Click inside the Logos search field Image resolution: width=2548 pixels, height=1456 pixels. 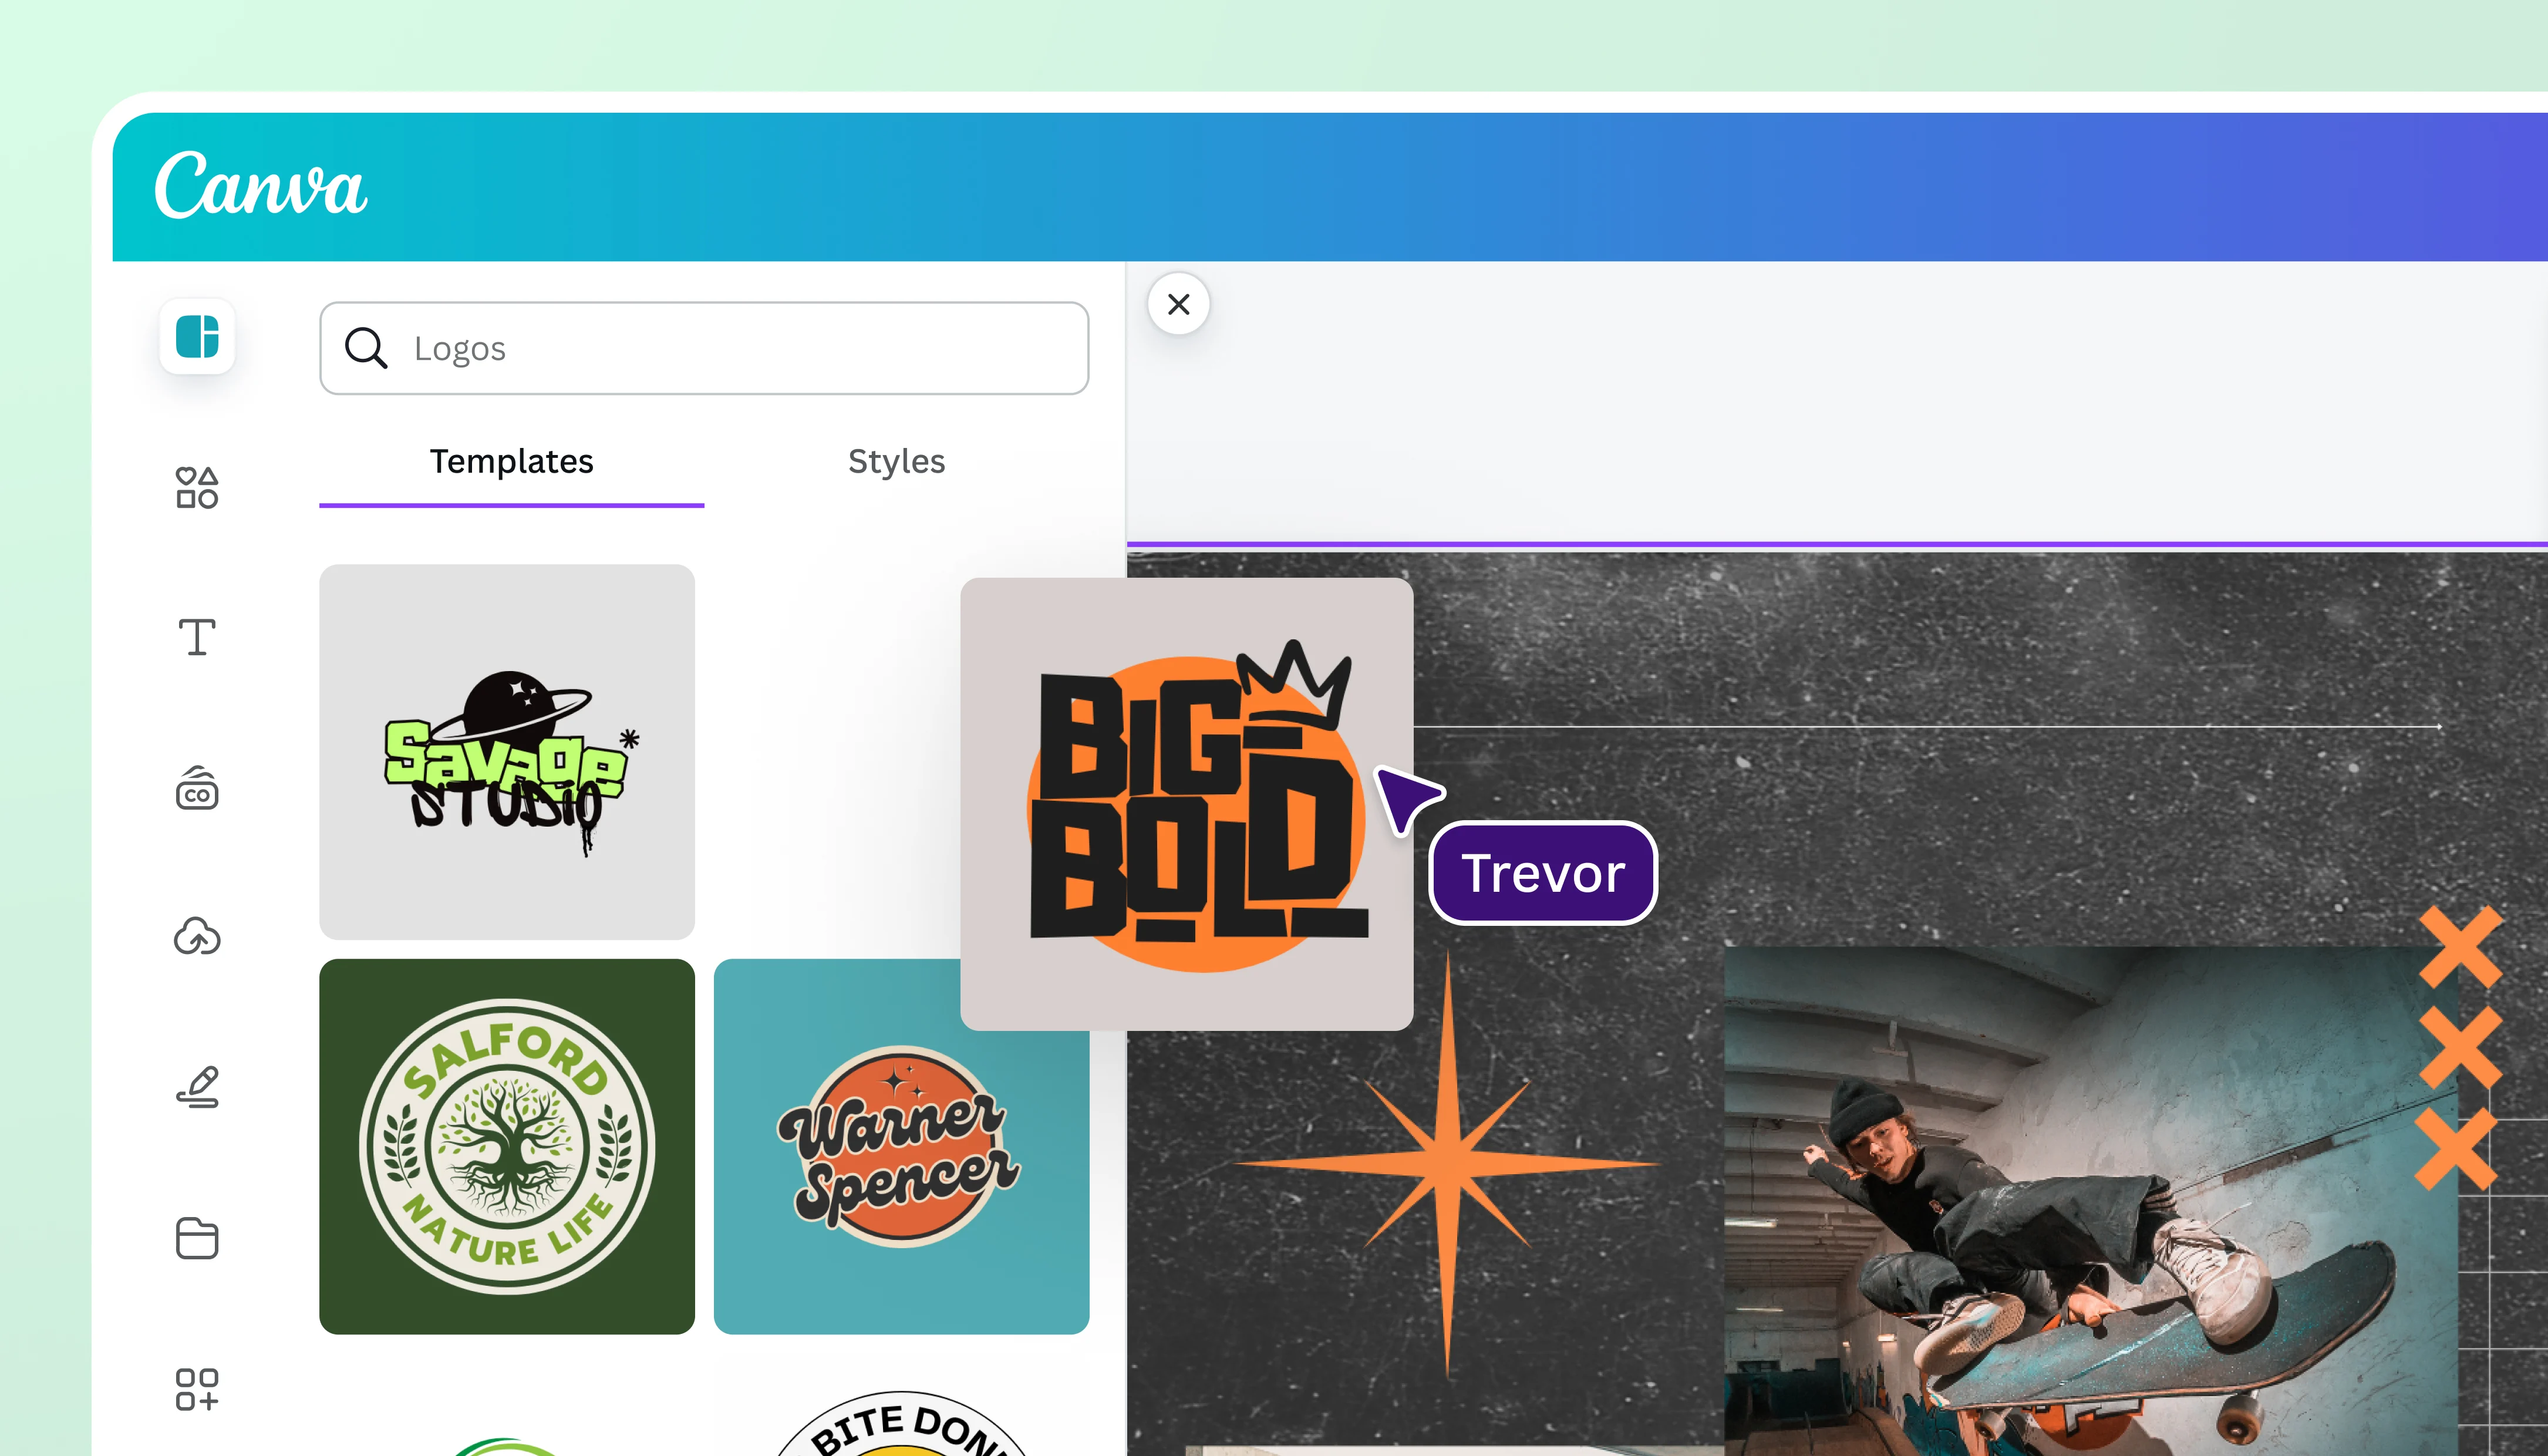[700, 348]
